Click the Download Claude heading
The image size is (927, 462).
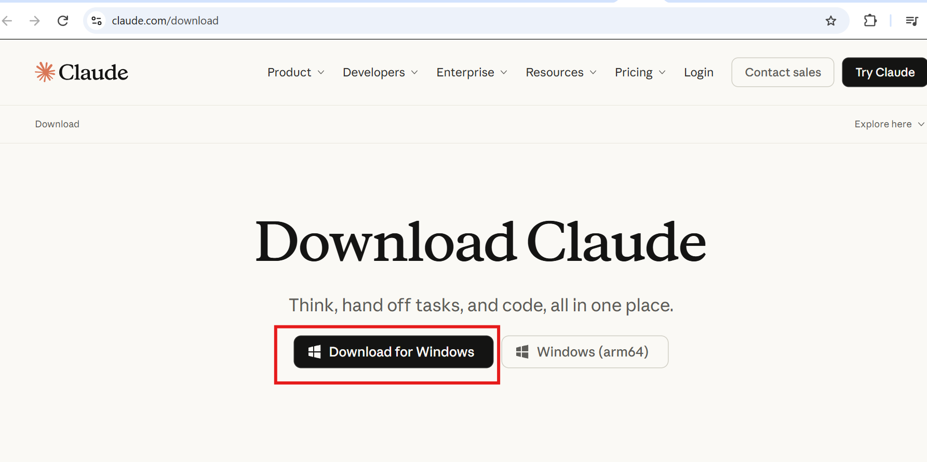481,242
